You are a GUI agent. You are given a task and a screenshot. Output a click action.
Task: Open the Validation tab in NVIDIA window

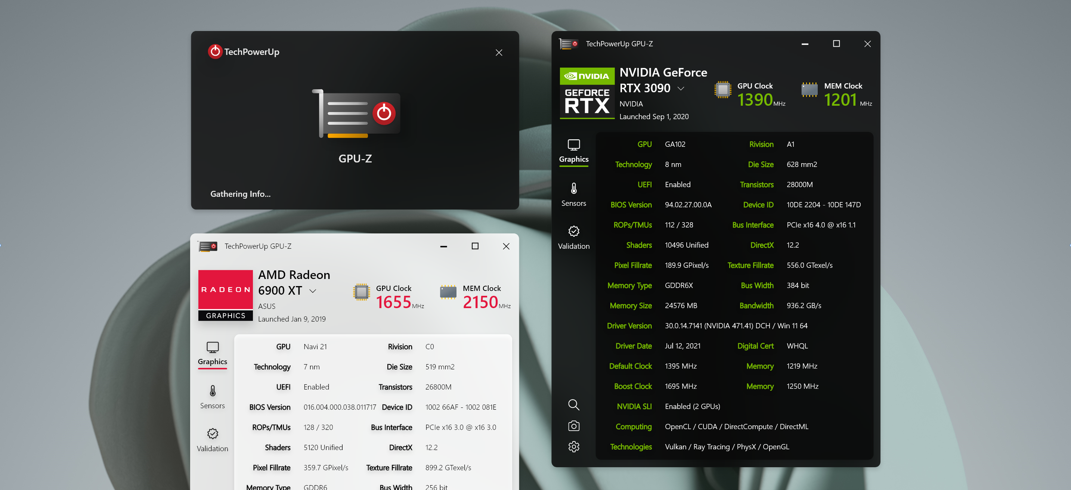[x=573, y=238]
